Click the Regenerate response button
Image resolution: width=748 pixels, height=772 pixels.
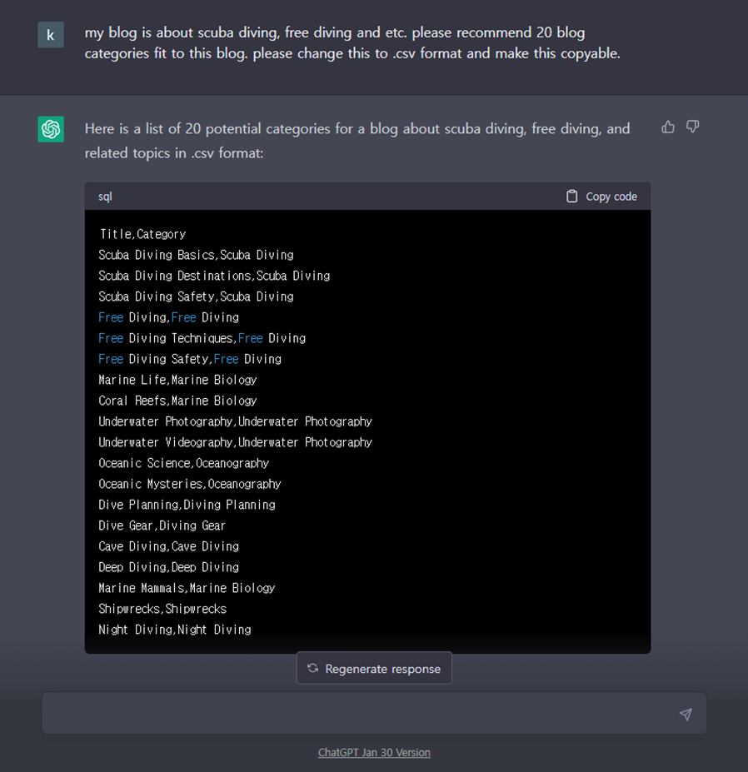point(374,668)
